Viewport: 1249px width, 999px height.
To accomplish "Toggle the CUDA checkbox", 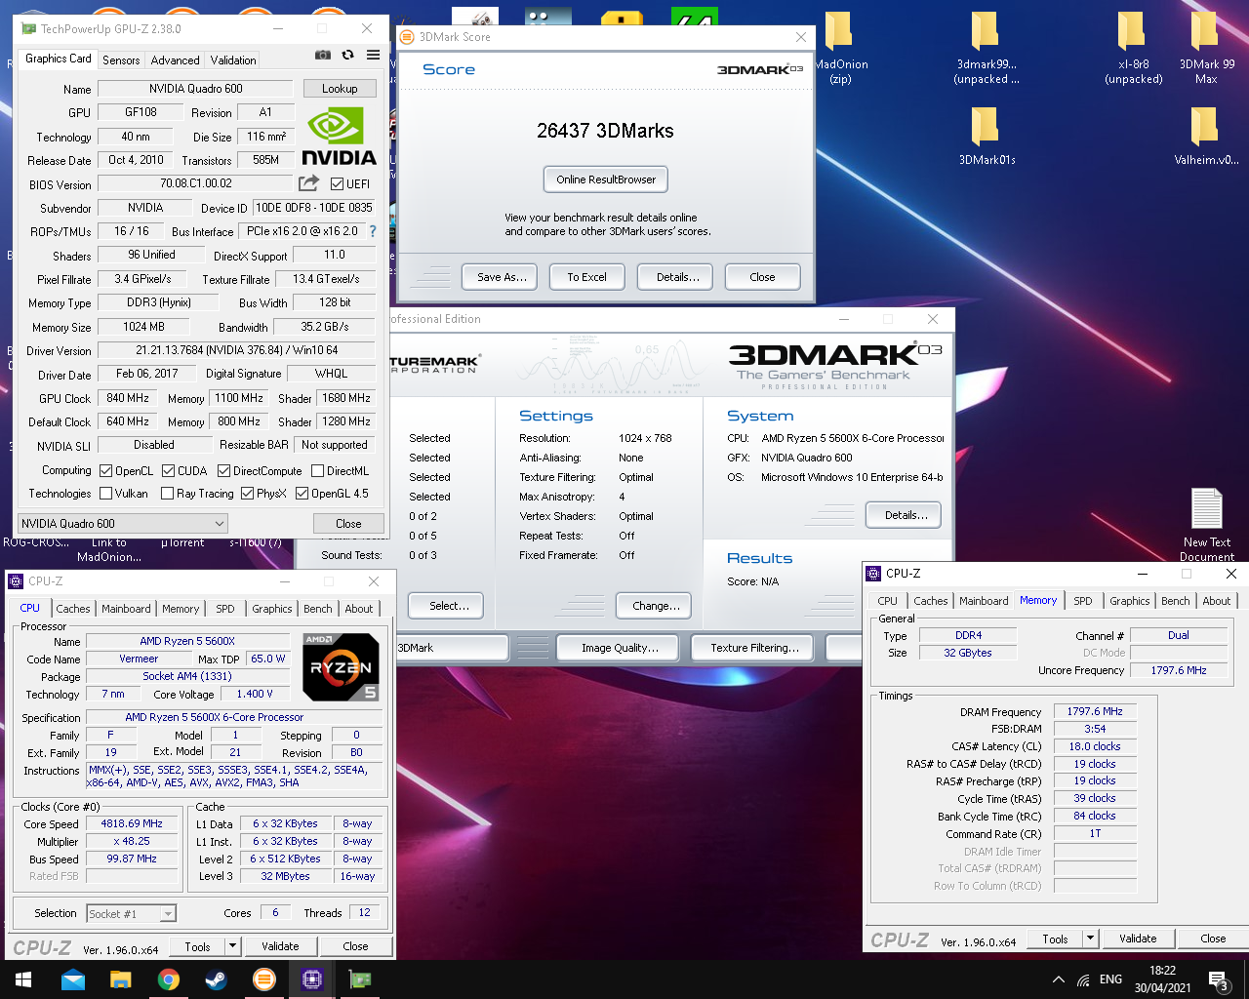I will [x=168, y=470].
